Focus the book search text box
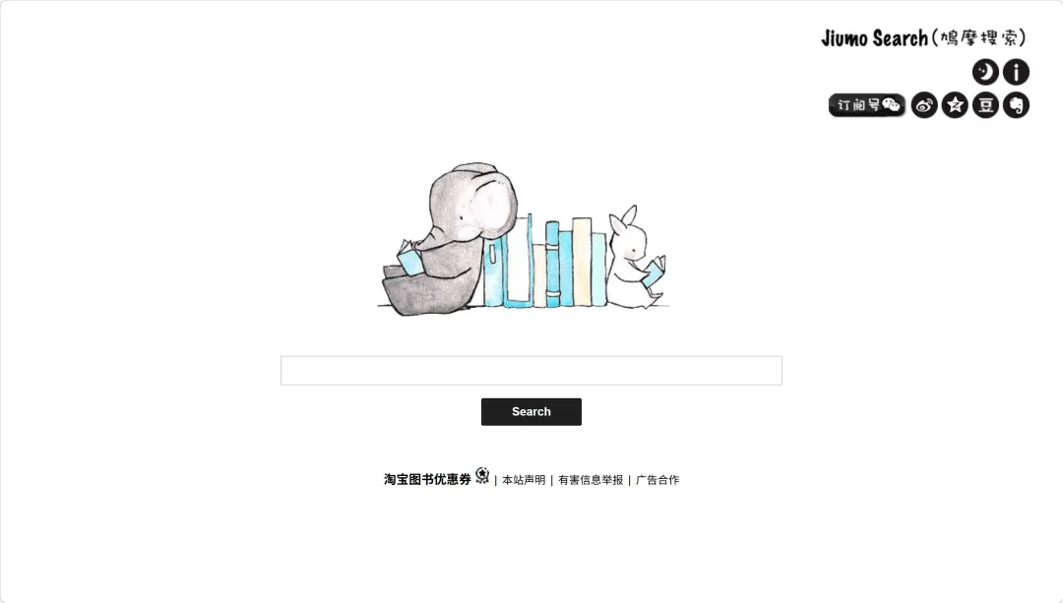This screenshot has height=603, width=1063. (531, 371)
